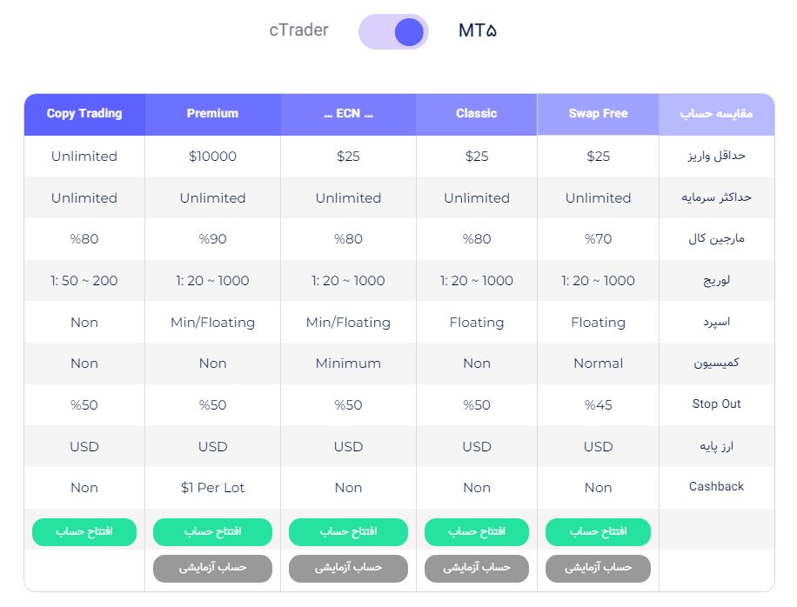Click the Stop Out row label
Viewport: 797px width, 607px height.
click(716, 404)
